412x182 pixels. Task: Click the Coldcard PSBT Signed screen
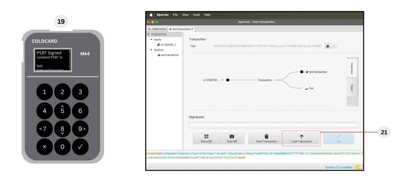tap(53, 60)
